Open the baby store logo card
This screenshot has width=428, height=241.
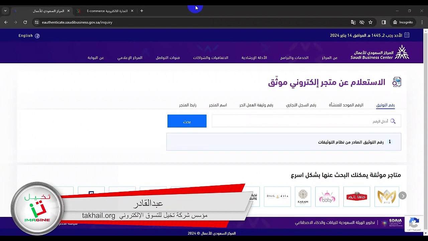(x=327, y=196)
